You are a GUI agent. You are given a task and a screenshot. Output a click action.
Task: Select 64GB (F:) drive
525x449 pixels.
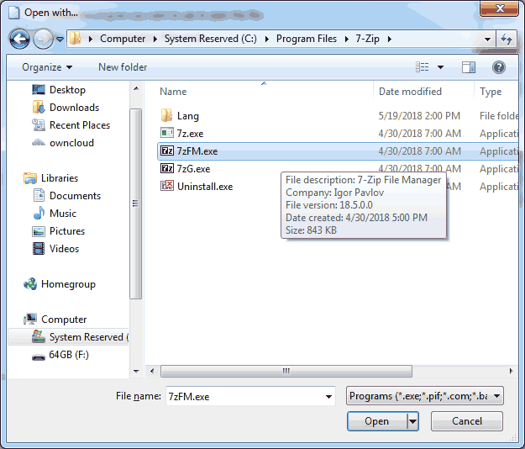click(x=69, y=355)
